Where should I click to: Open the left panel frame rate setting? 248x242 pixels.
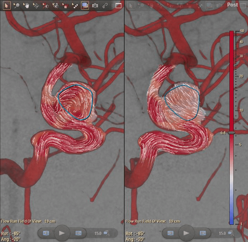[x=107, y=233]
